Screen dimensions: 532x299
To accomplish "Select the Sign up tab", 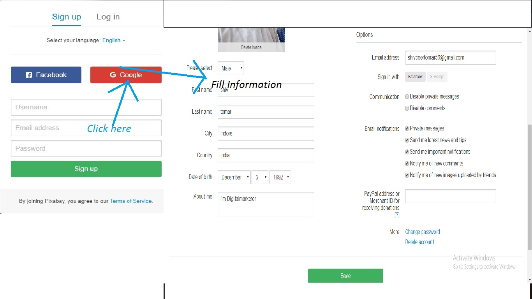I will pyautogui.click(x=66, y=17).
